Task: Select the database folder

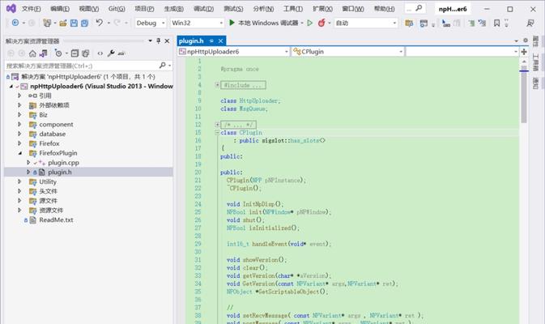Action: point(52,134)
